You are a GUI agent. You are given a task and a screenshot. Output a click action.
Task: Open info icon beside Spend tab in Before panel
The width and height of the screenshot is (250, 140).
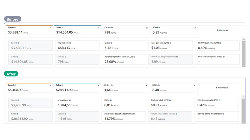tap(15, 28)
